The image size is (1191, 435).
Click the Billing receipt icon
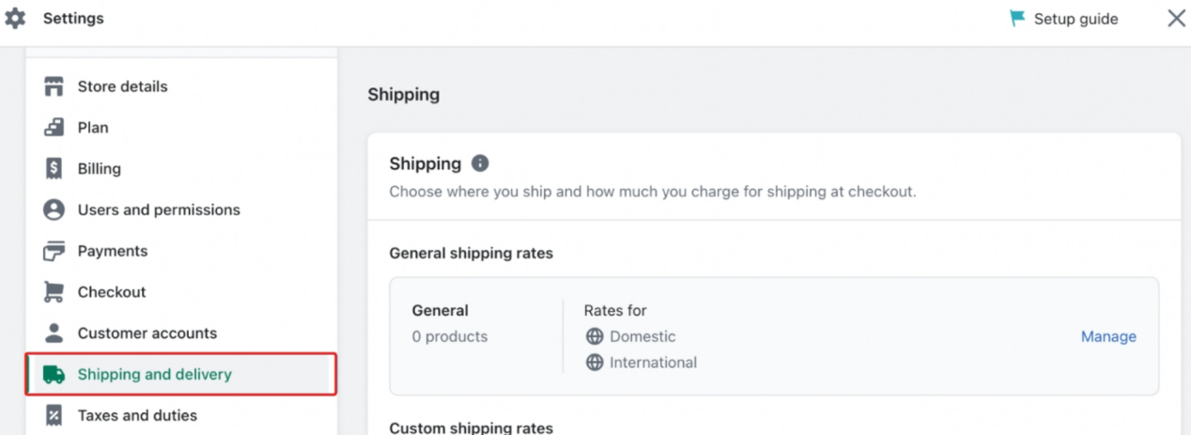[x=54, y=169]
